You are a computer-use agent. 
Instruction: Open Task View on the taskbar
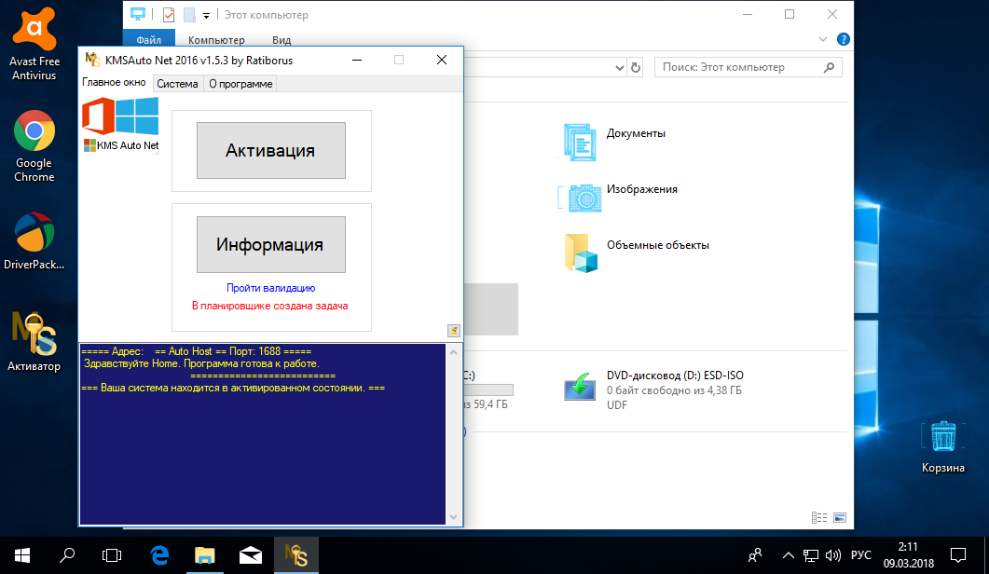(x=112, y=555)
